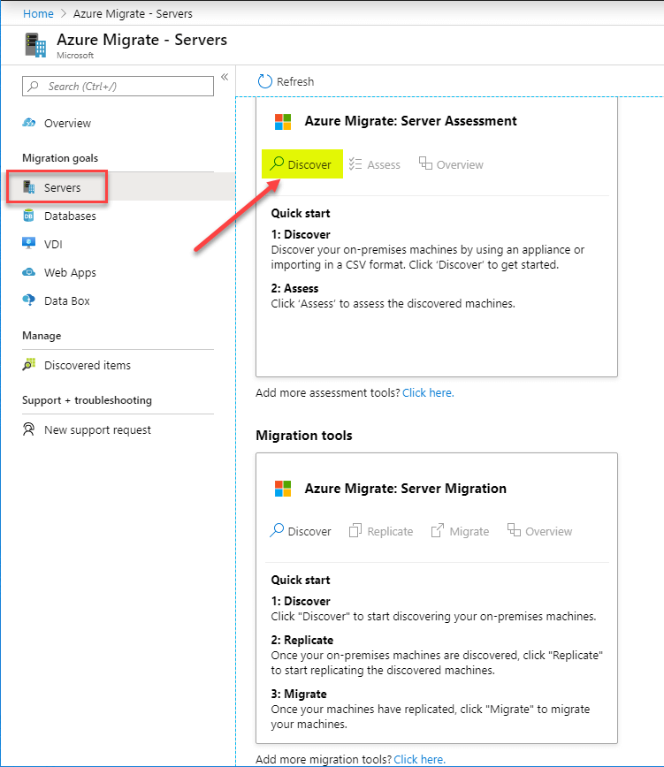Click the '2: Assess' quick start step
The width and height of the screenshot is (664, 767).
coord(294,289)
